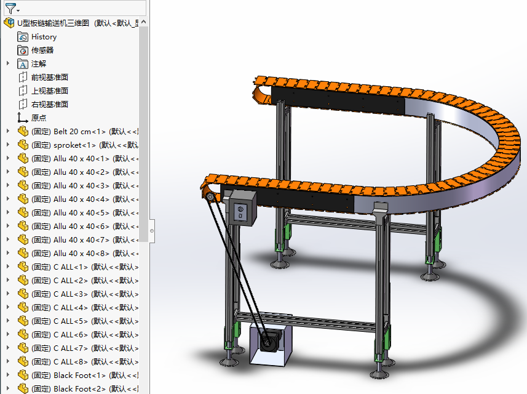Viewport: 527px width, 394px height.
Task: Select the 右视基准面 plane icon
Action: pos(23,104)
